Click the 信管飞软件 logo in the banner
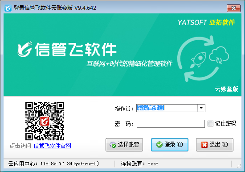Viewport: 245px width, 172px height. 67,50
